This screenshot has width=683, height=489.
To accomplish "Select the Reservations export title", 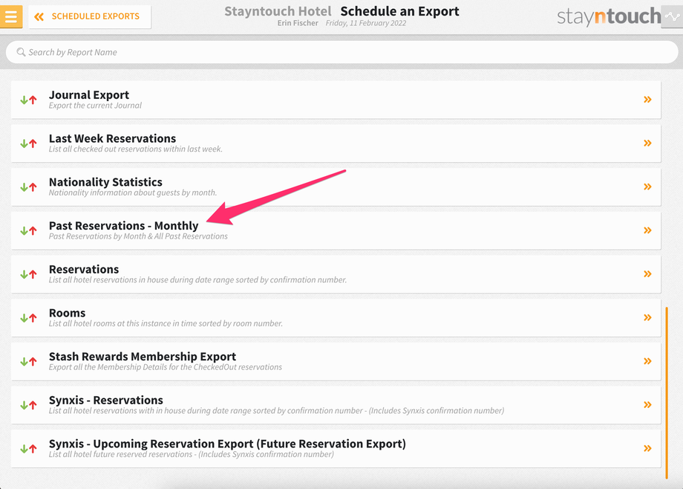I will pyautogui.click(x=84, y=269).
